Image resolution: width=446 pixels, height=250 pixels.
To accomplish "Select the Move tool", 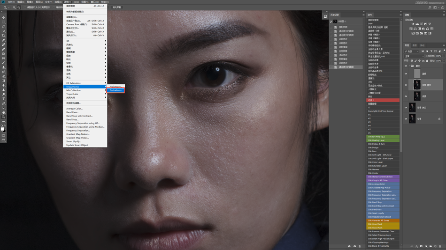I will pos(3,17).
